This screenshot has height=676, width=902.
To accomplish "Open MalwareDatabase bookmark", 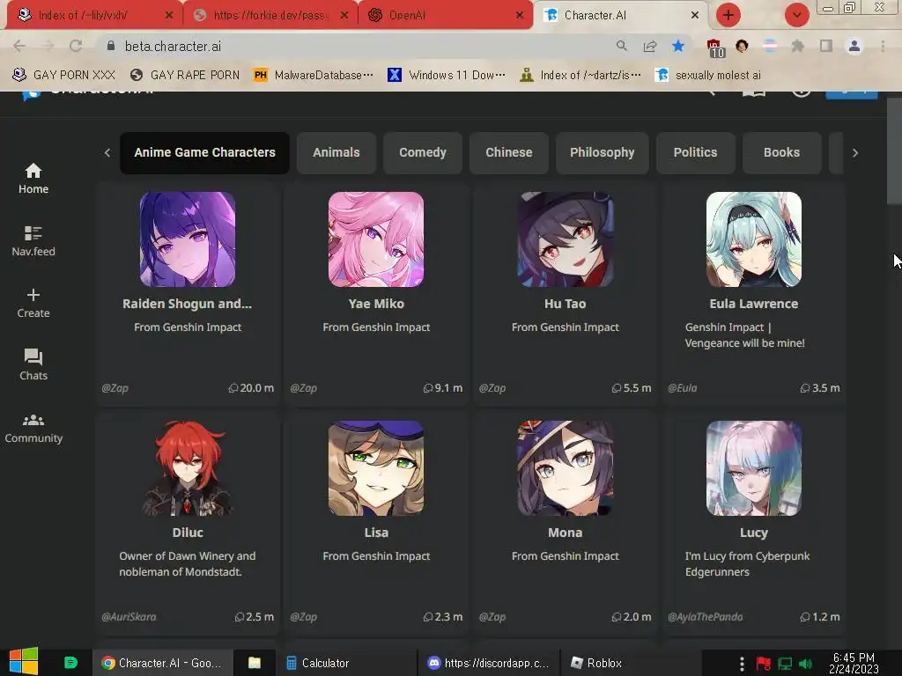I will [314, 75].
